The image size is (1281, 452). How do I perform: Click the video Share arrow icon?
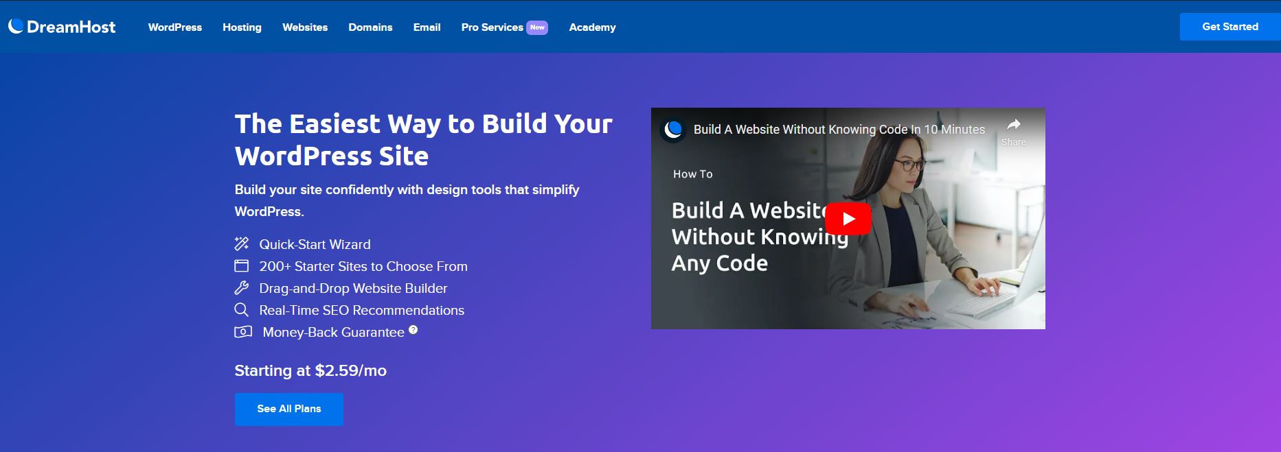click(1014, 125)
